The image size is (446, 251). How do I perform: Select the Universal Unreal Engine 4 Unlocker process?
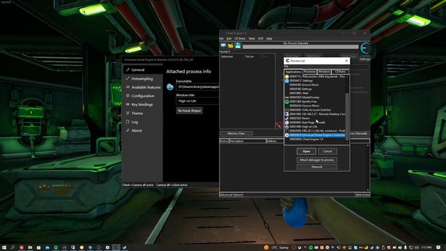coord(315,135)
